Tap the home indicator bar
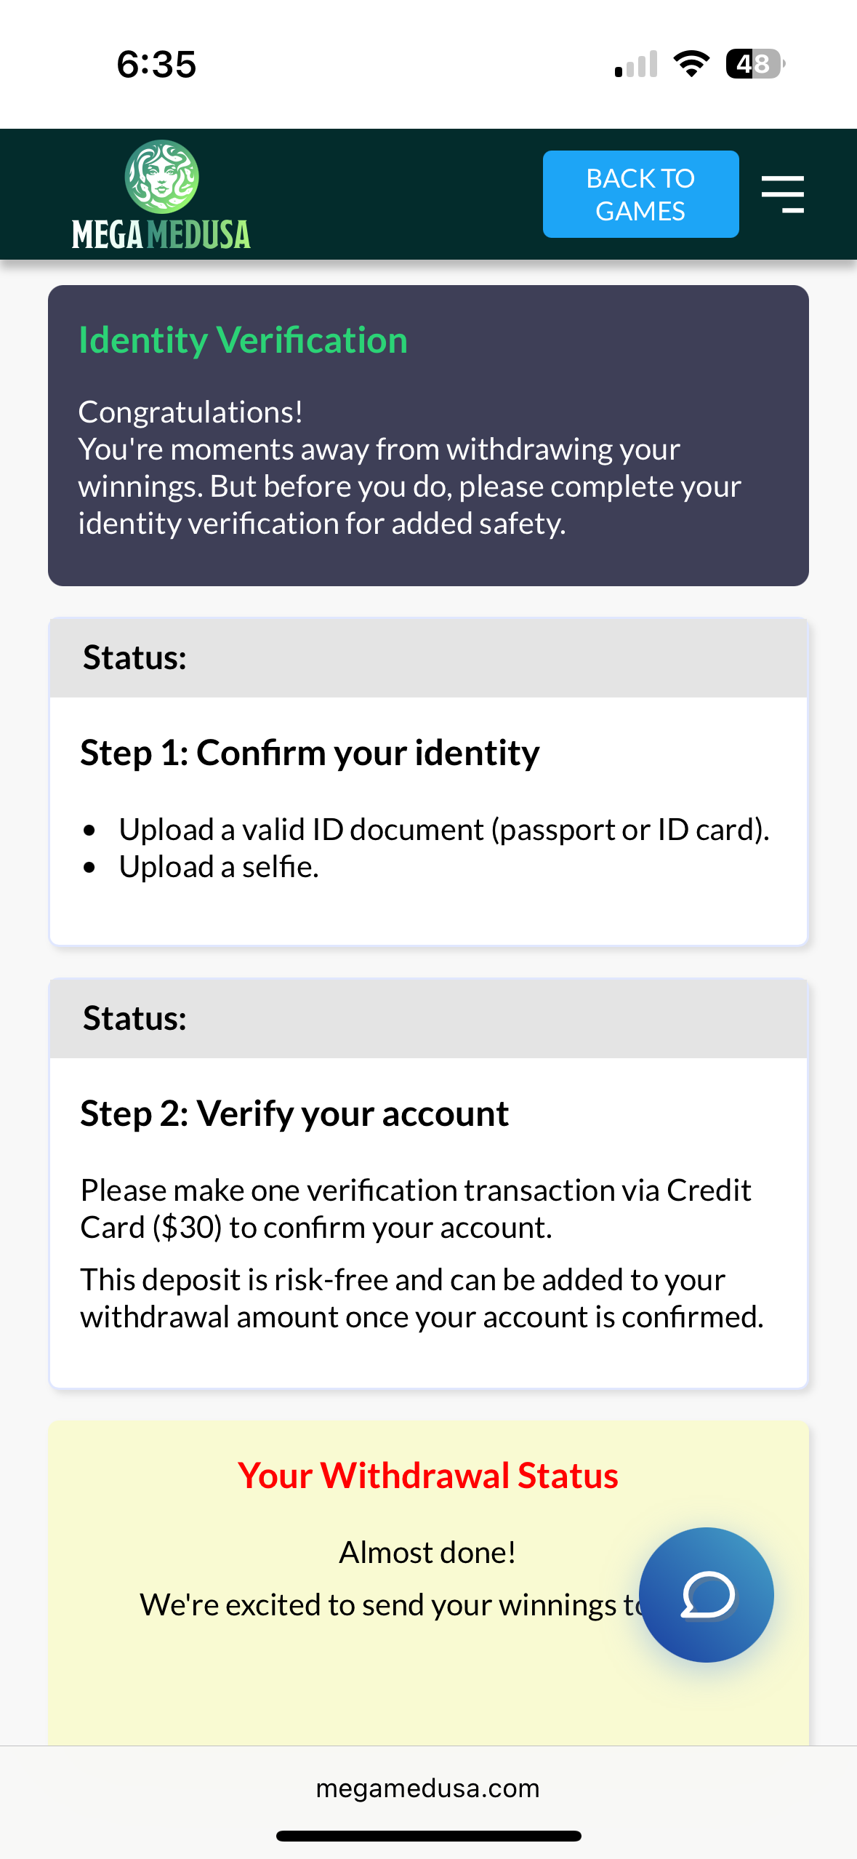Image resolution: width=857 pixels, height=1859 pixels. click(428, 1836)
